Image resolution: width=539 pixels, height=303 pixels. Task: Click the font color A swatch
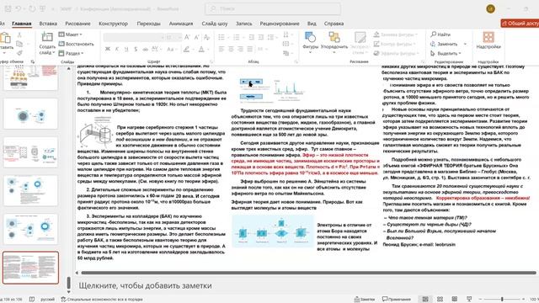pos(201,50)
